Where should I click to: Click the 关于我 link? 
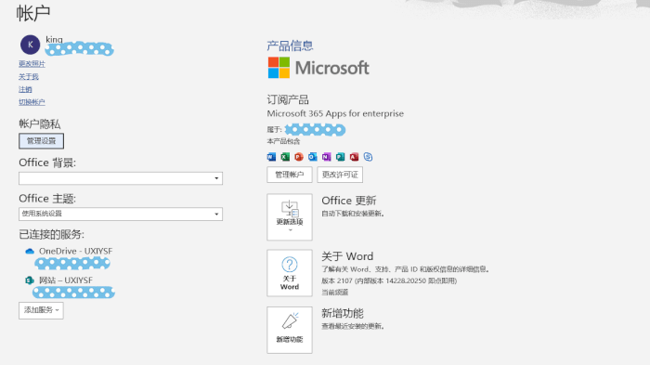coord(29,77)
